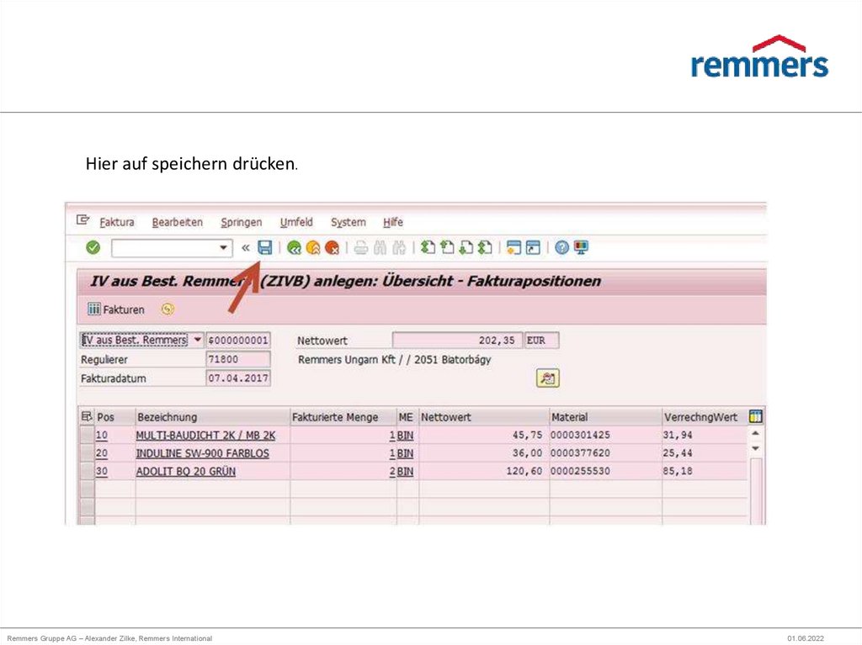862x645 pixels.
Task: Select the row of position 20
Action: click(87, 453)
